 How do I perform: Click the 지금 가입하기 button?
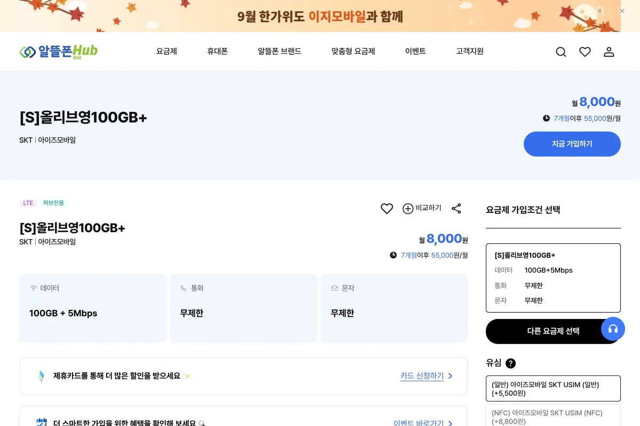coord(572,144)
